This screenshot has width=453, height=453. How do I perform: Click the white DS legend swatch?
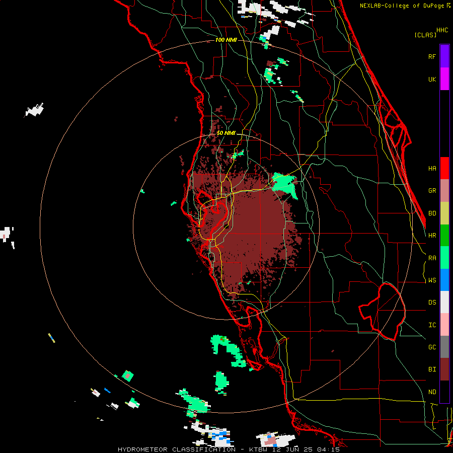pos(444,302)
